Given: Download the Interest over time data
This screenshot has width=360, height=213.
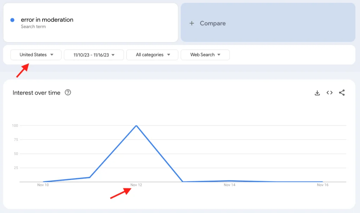Looking at the screenshot, I should point(317,93).
